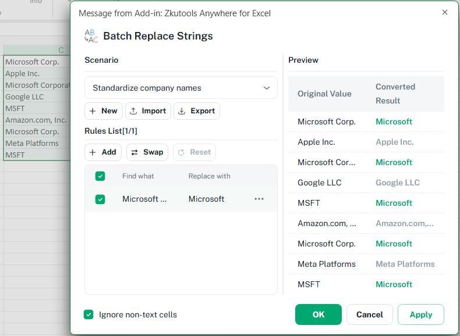Image resolution: width=460 pixels, height=336 pixels.
Task: Select Excel cell containing Apple Inc.
Action: point(37,73)
